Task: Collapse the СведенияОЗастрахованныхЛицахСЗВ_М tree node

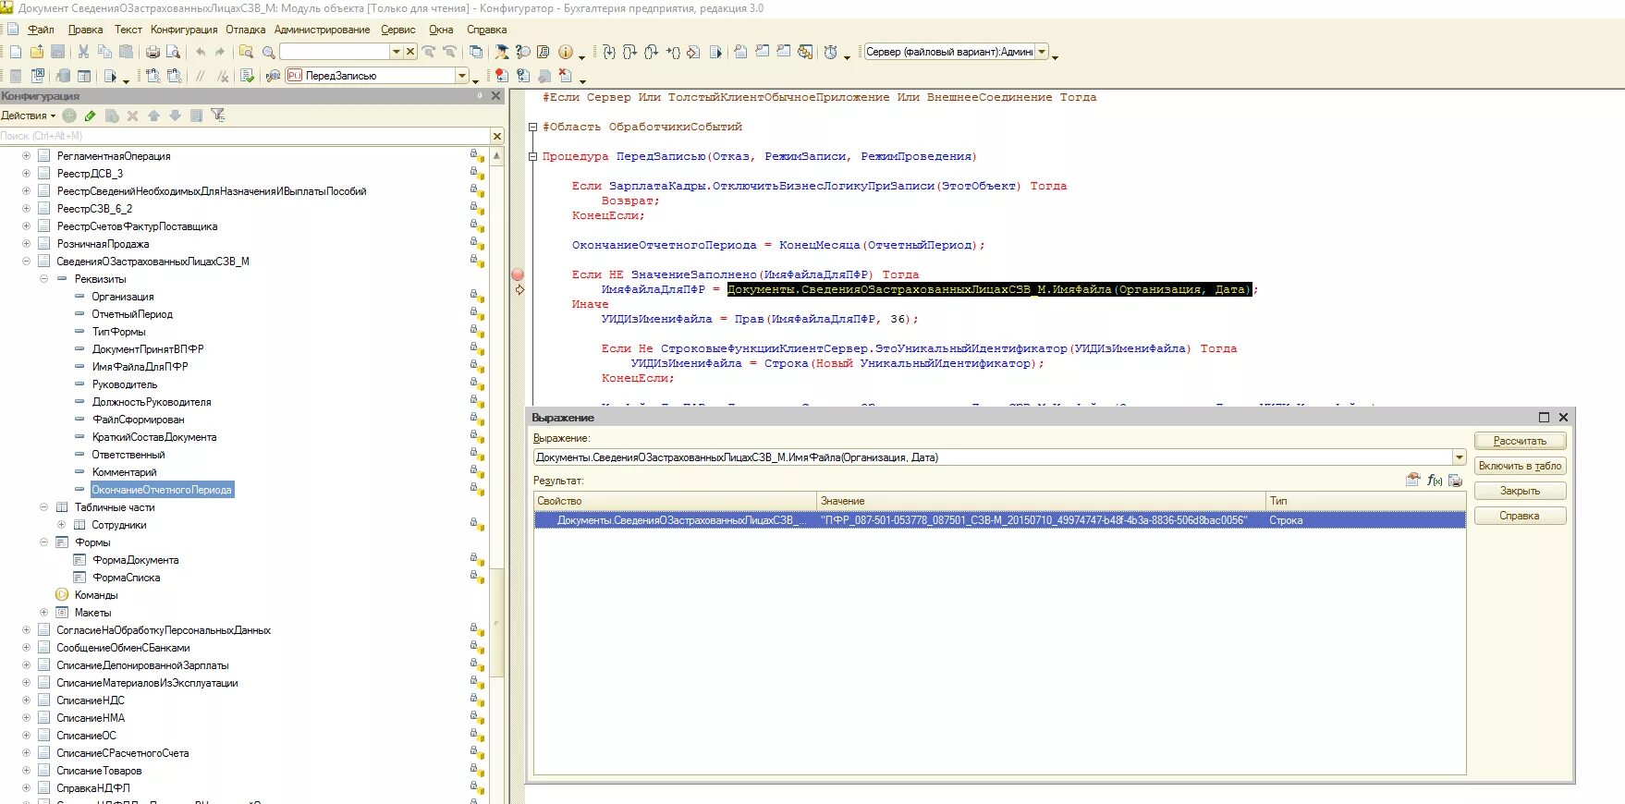Action: (26, 262)
